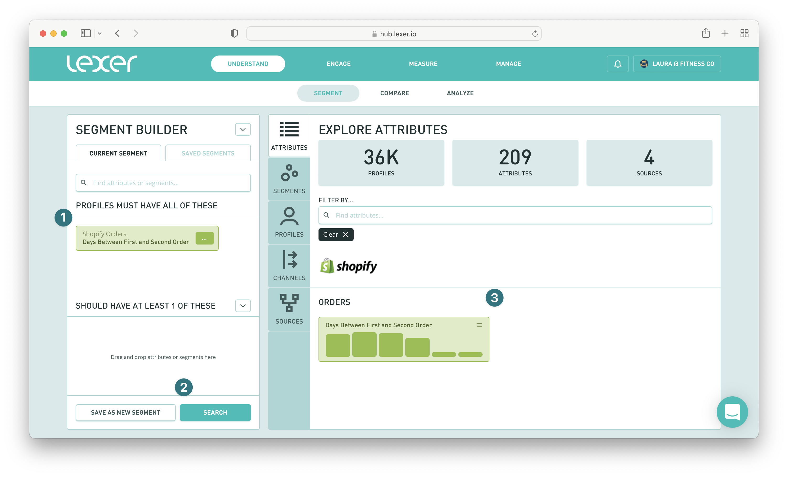Open the ellipsis menu on the Shopify Orders chip
The image size is (788, 477).
coord(204,238)
